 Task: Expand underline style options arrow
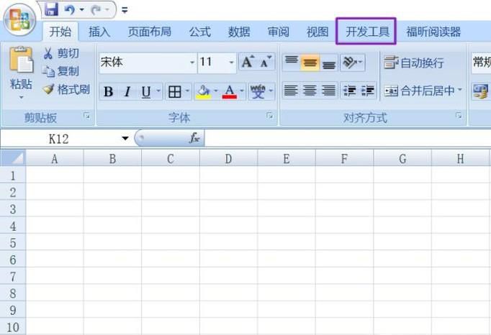(x=158, y=91)
